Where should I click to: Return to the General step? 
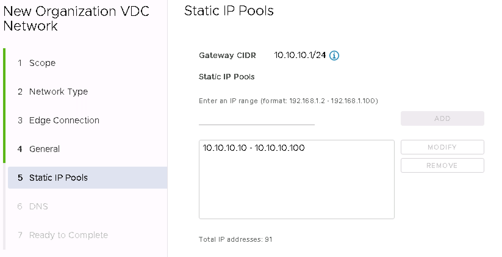[44, 149]
